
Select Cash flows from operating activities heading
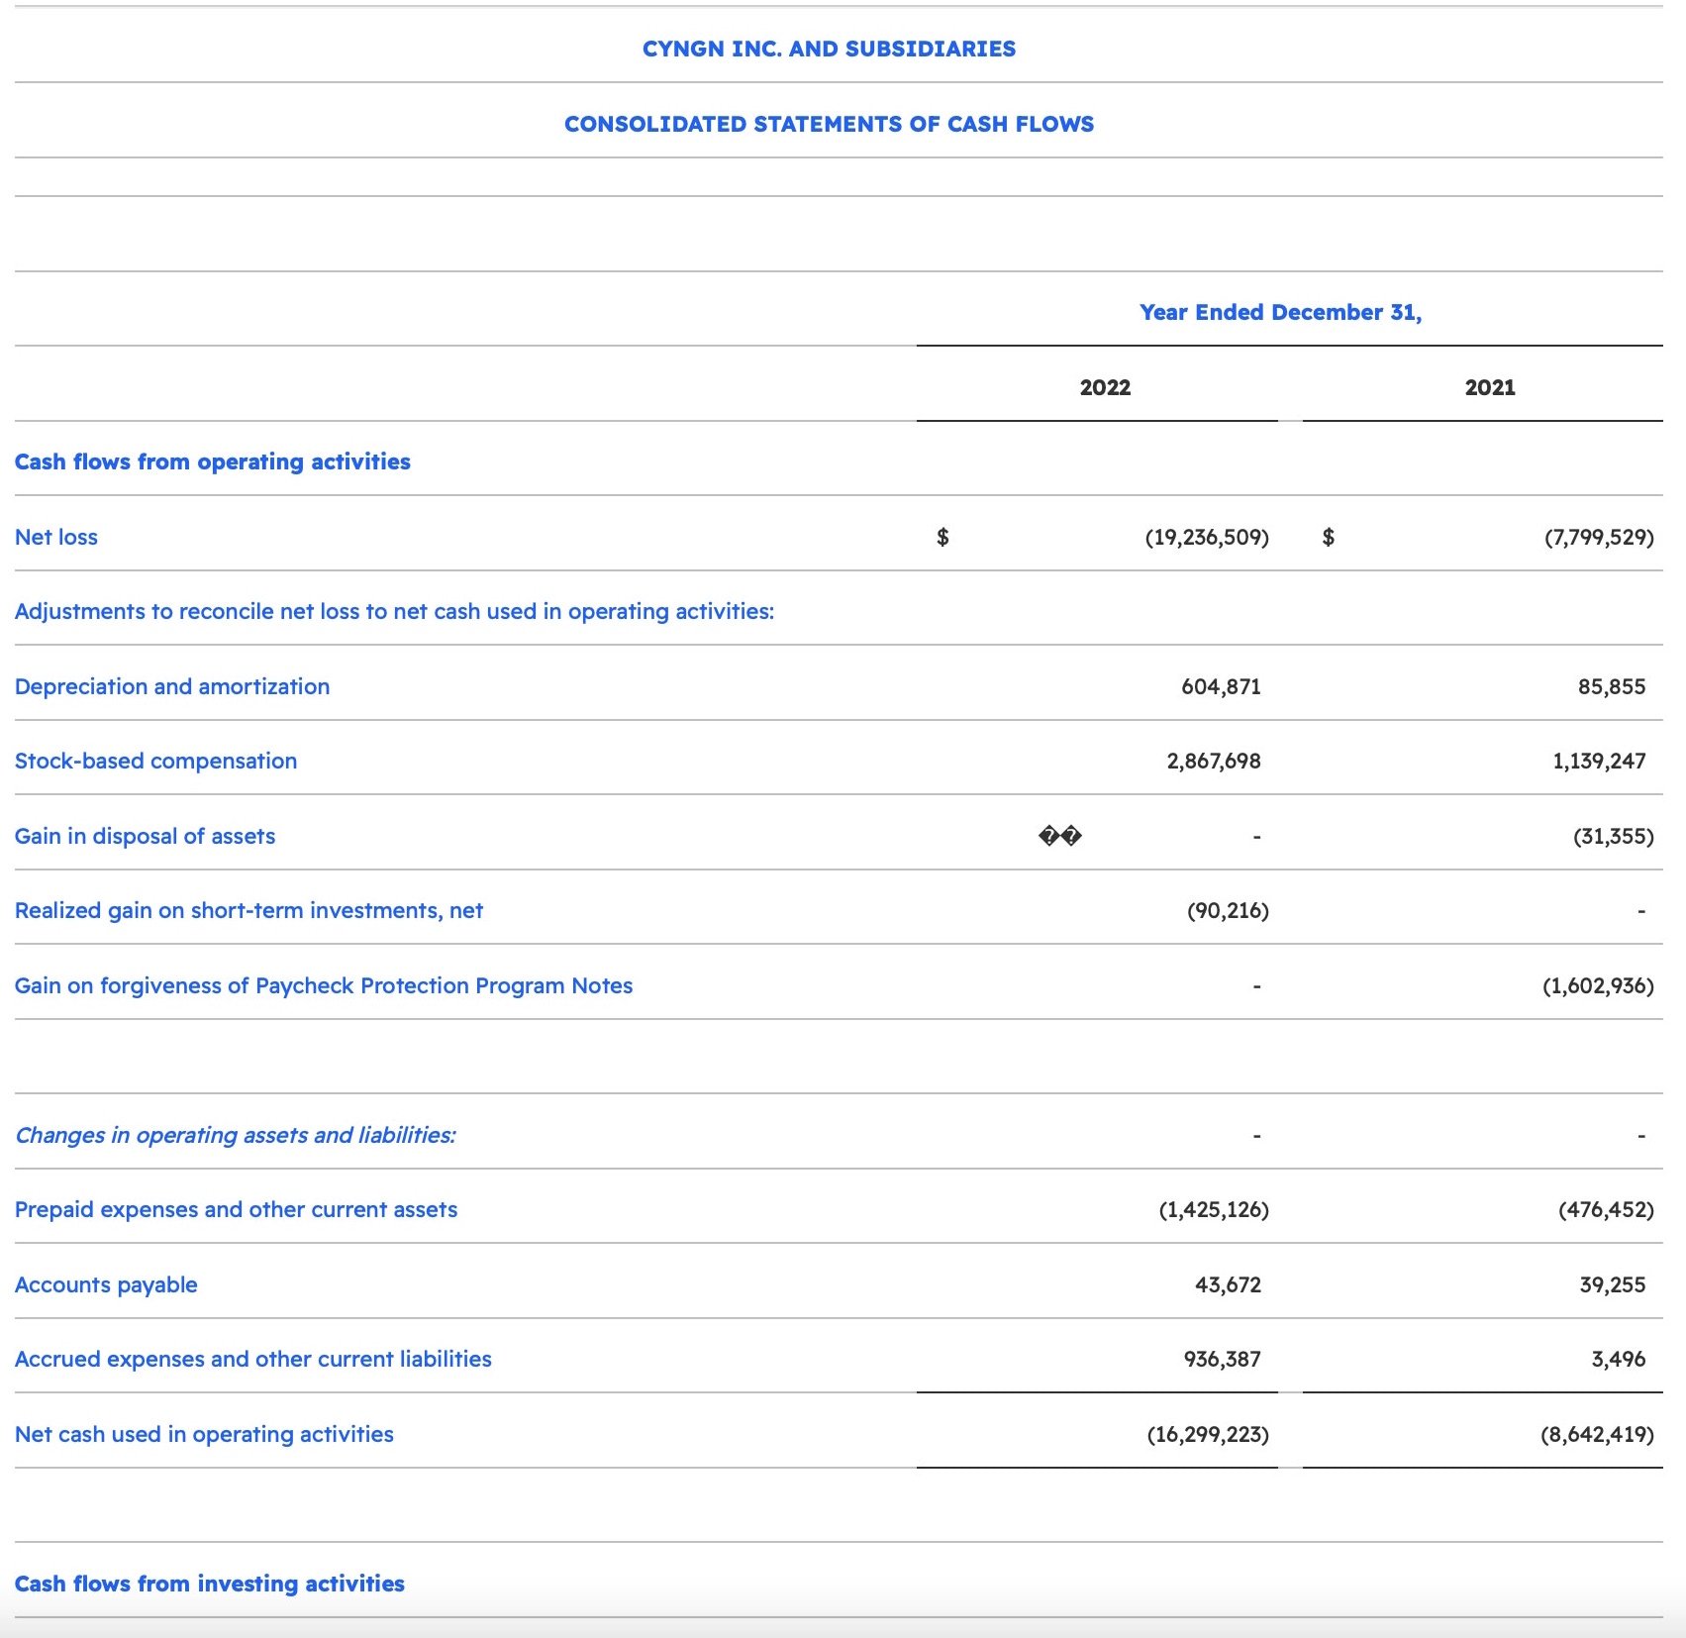pyautogui.click(x=212, y=461)
